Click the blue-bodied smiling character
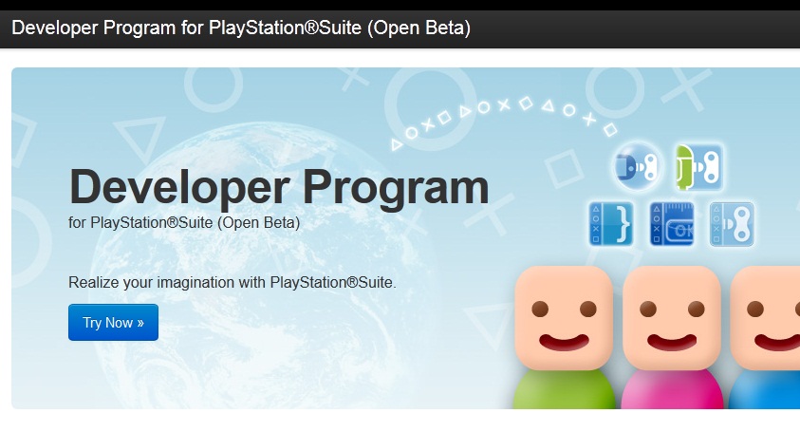Viewport: 800px width, 432px height. pyautogui.click(x=764, y=338)
